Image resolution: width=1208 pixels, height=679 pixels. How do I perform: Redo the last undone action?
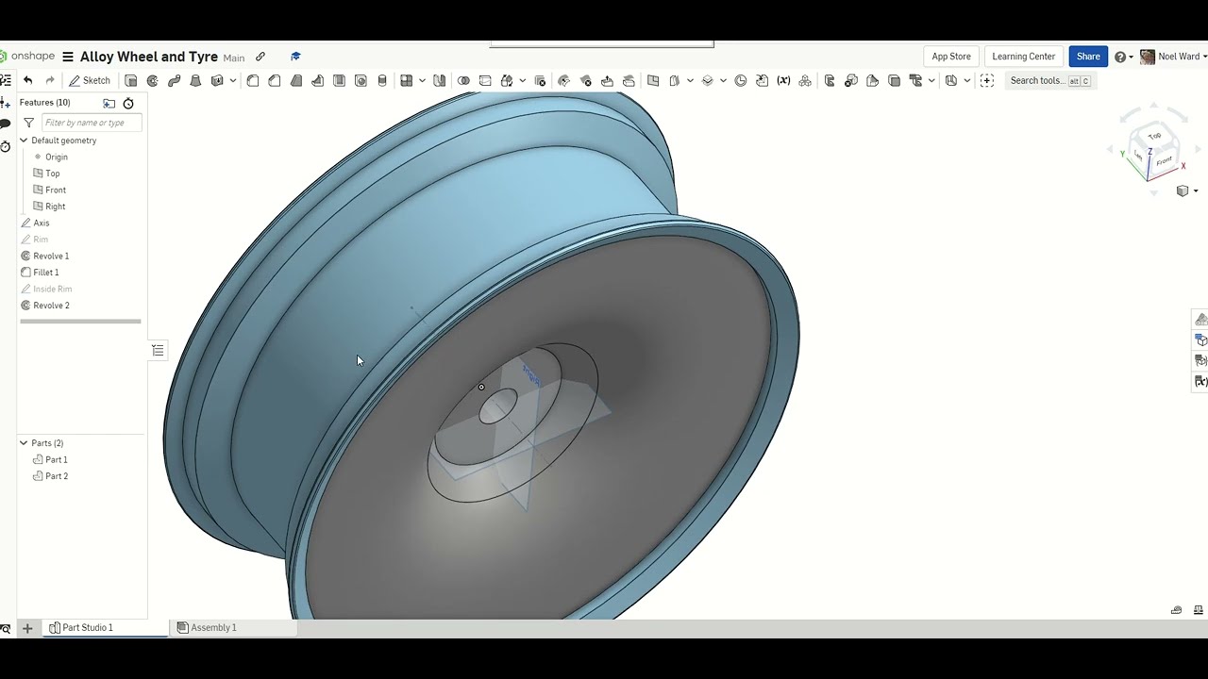tap(50, 81)
